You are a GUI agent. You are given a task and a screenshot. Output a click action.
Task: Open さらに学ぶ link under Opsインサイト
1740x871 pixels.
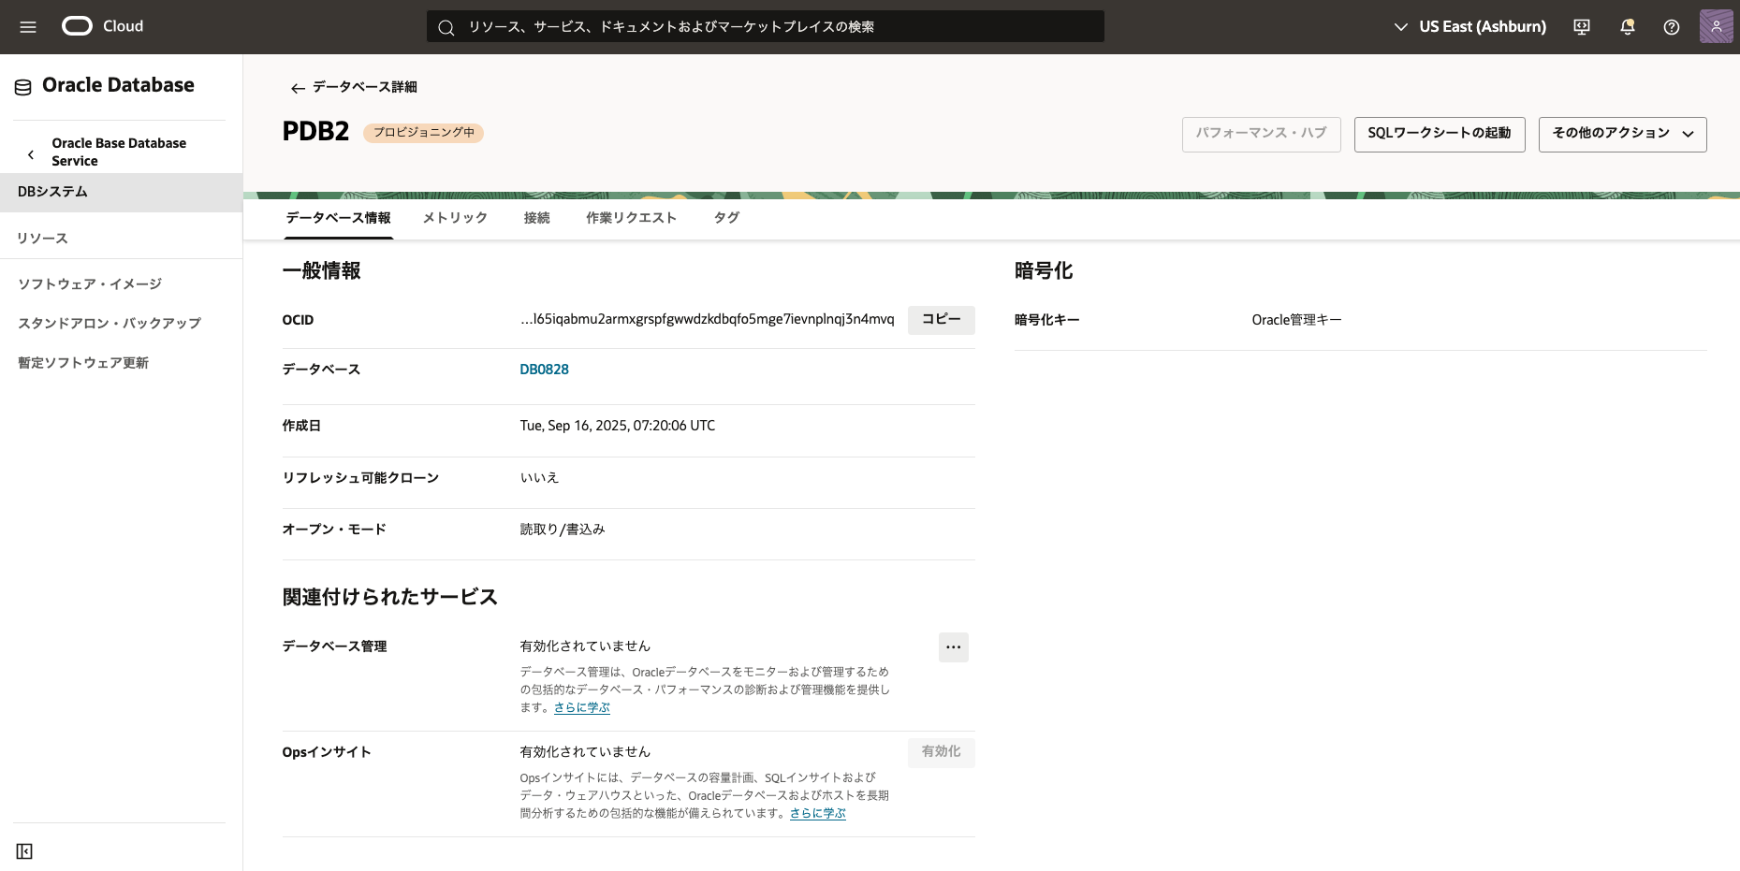point(817,814)
